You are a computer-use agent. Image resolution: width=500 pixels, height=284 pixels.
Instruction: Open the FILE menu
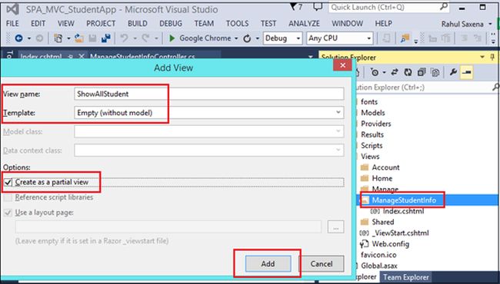click(12, 24)
